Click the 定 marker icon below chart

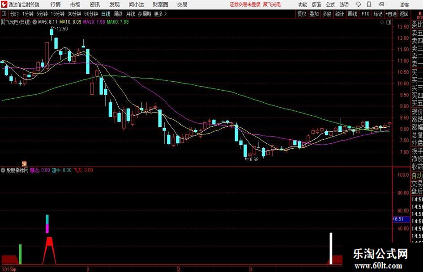[24, 163]
